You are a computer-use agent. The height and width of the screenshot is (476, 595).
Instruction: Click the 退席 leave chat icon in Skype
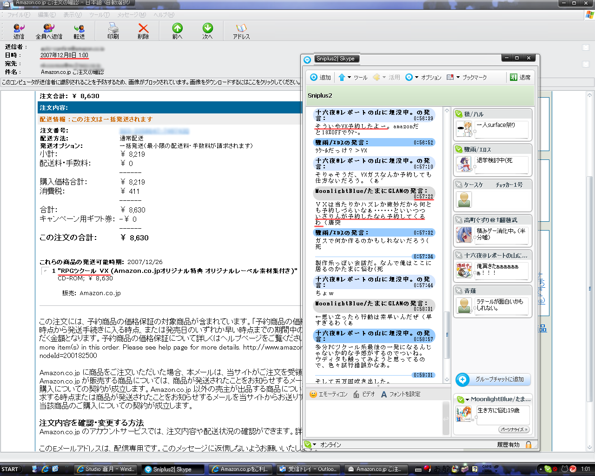pos(514,77)
